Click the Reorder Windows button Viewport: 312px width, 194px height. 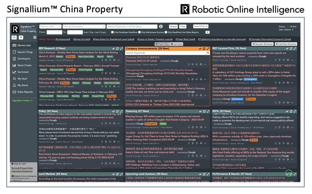pos(263,44)
